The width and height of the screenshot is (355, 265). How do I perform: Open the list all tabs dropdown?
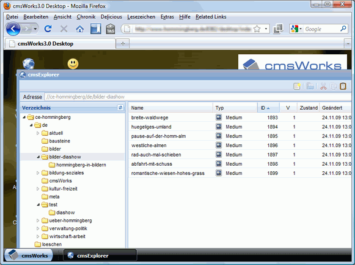pyautogui.click(x=348, y=44)
